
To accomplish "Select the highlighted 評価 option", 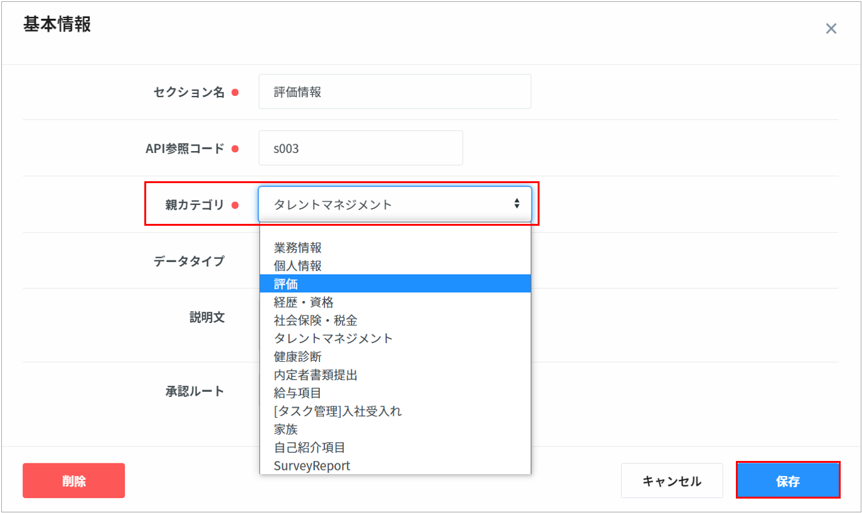I will tap(286, 284).
